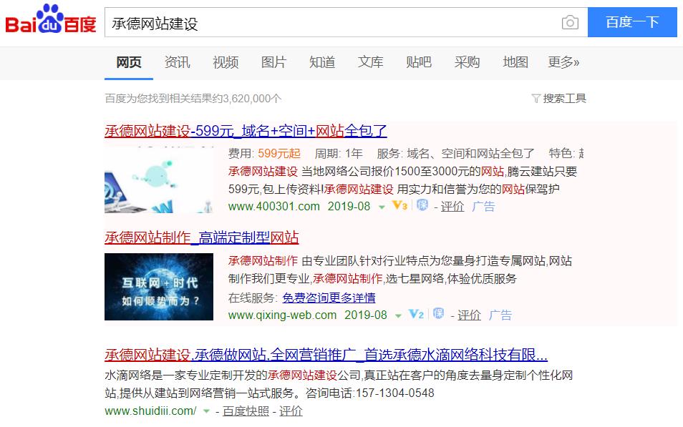Click the V2 credibility badge for qixing-web.com
Image resolution: width=683 pixels, height=427 pixels.
[x=416, y=314]
